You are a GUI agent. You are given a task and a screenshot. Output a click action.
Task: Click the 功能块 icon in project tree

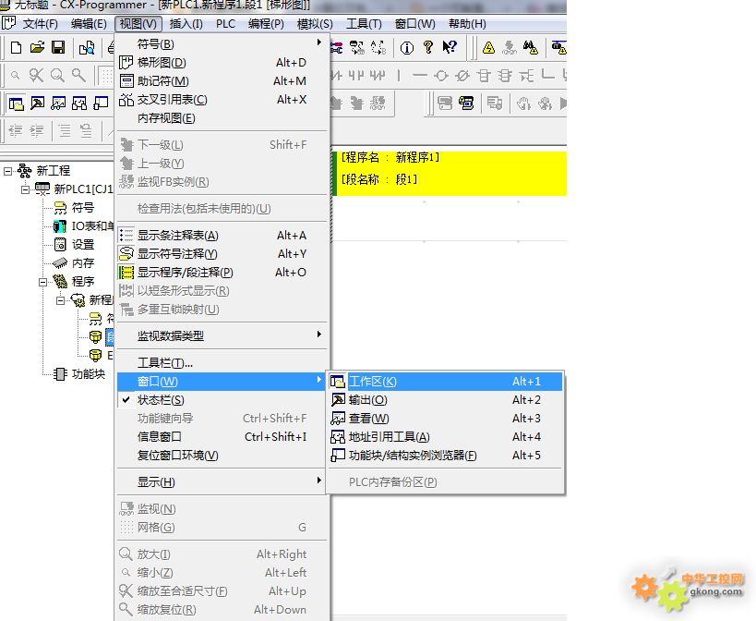pos(60,374)
